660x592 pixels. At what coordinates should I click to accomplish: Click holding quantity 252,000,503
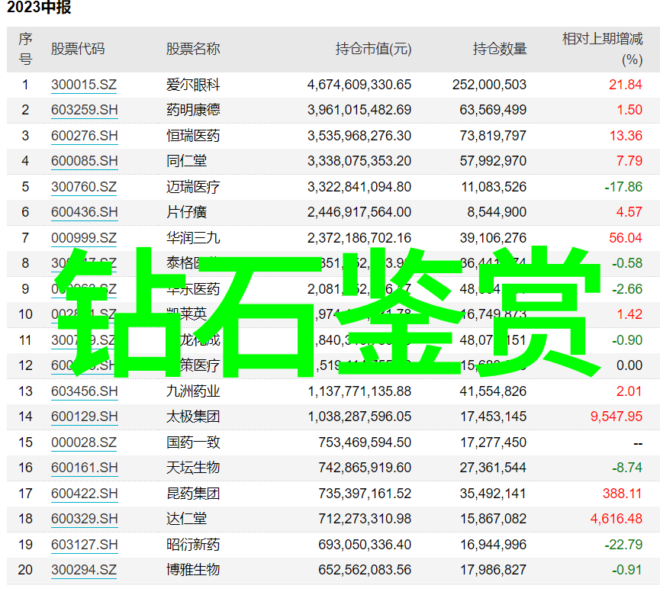coord(490,85)
